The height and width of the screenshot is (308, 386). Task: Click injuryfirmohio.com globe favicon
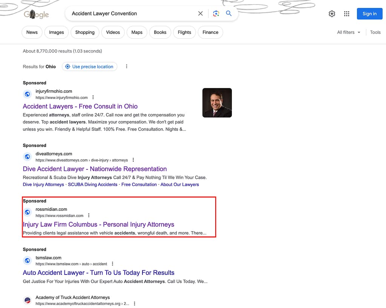(28, 94)
